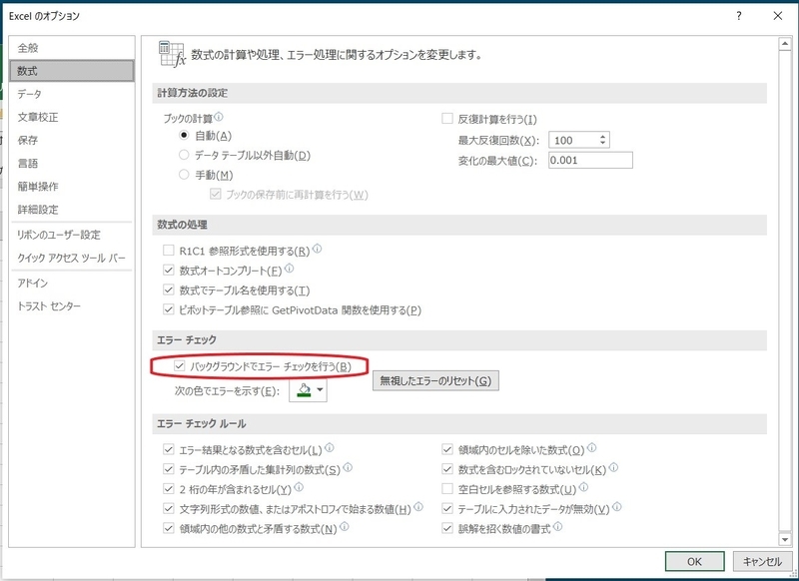The image size is (799, 581).
Task: Open クイック アクセス ツール バー category
Action: point(71,258)
